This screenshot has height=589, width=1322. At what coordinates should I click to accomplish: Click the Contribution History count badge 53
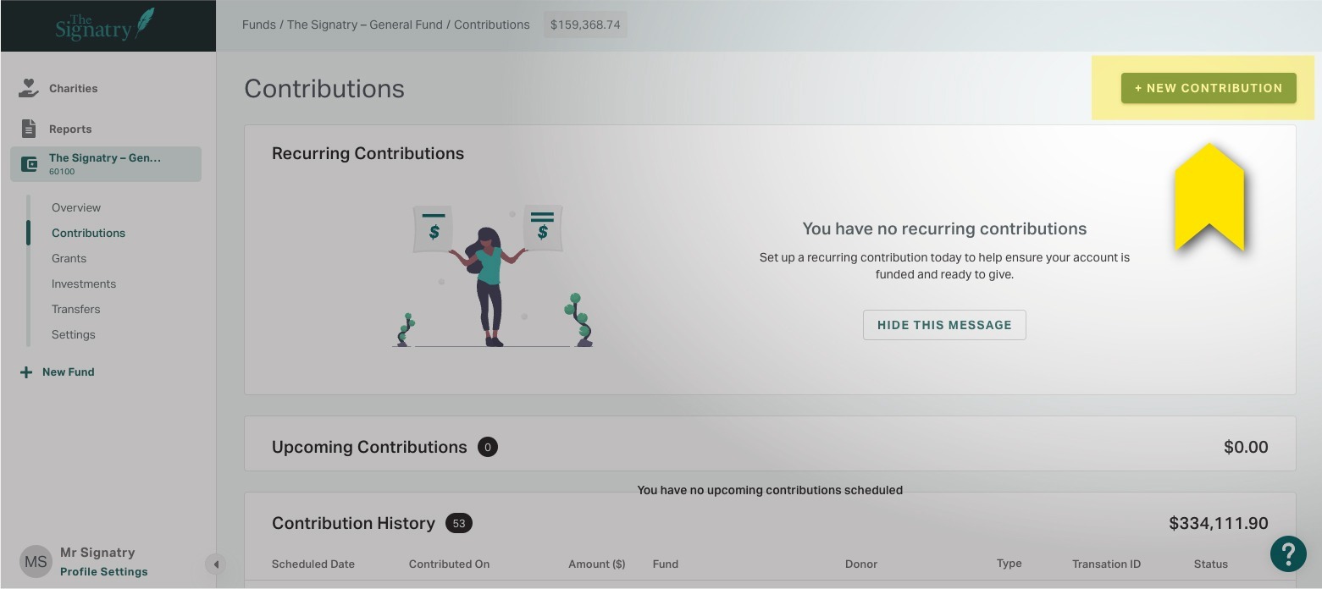tap(459, 523)
